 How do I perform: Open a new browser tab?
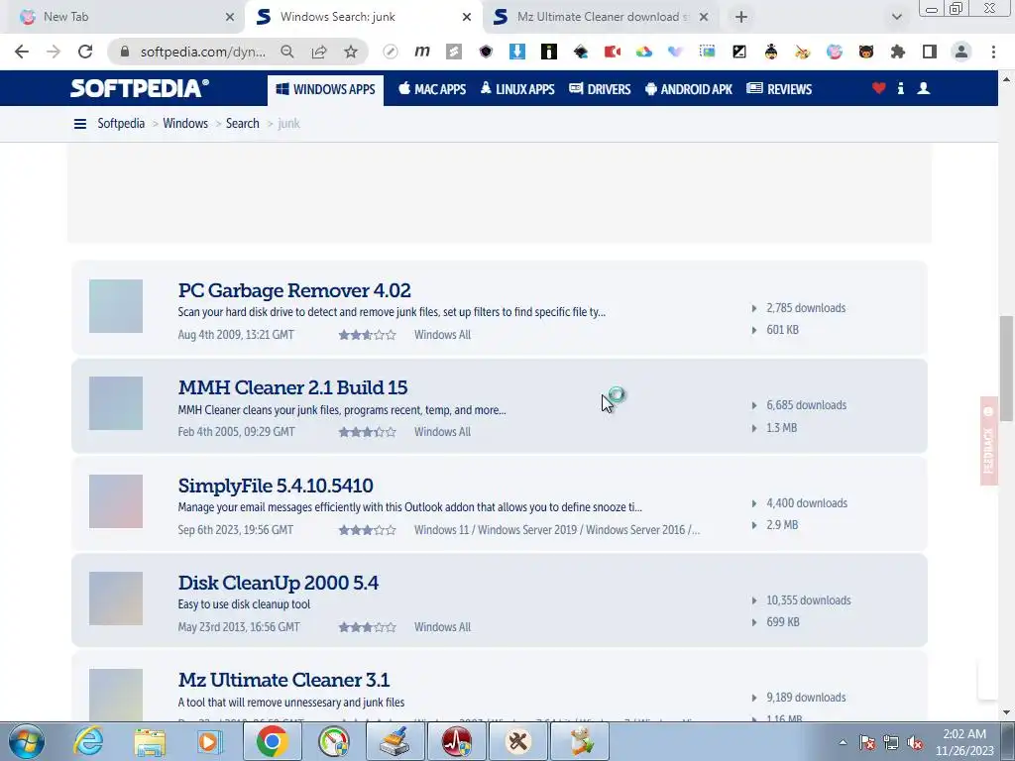pyautogui.click(x=741, y=17)
